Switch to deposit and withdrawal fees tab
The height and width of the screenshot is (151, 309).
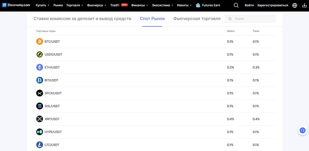[x=82, y=18]
